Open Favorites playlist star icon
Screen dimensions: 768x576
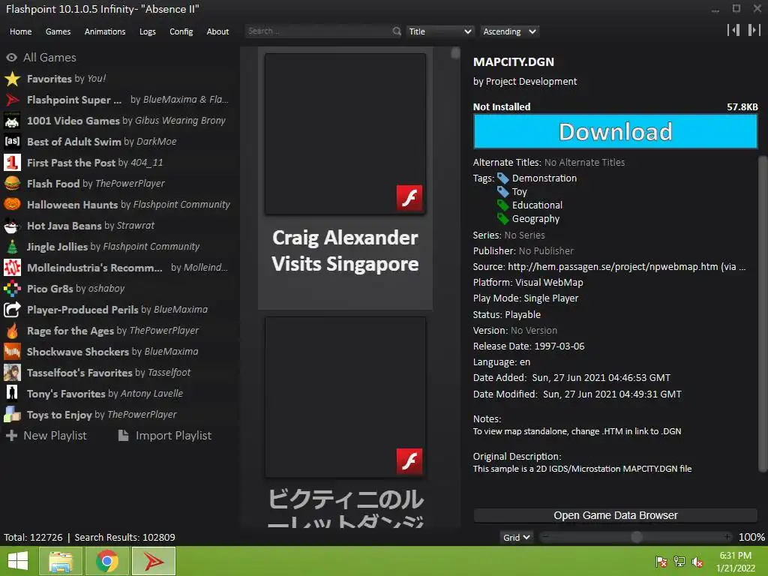coord(12,79)
